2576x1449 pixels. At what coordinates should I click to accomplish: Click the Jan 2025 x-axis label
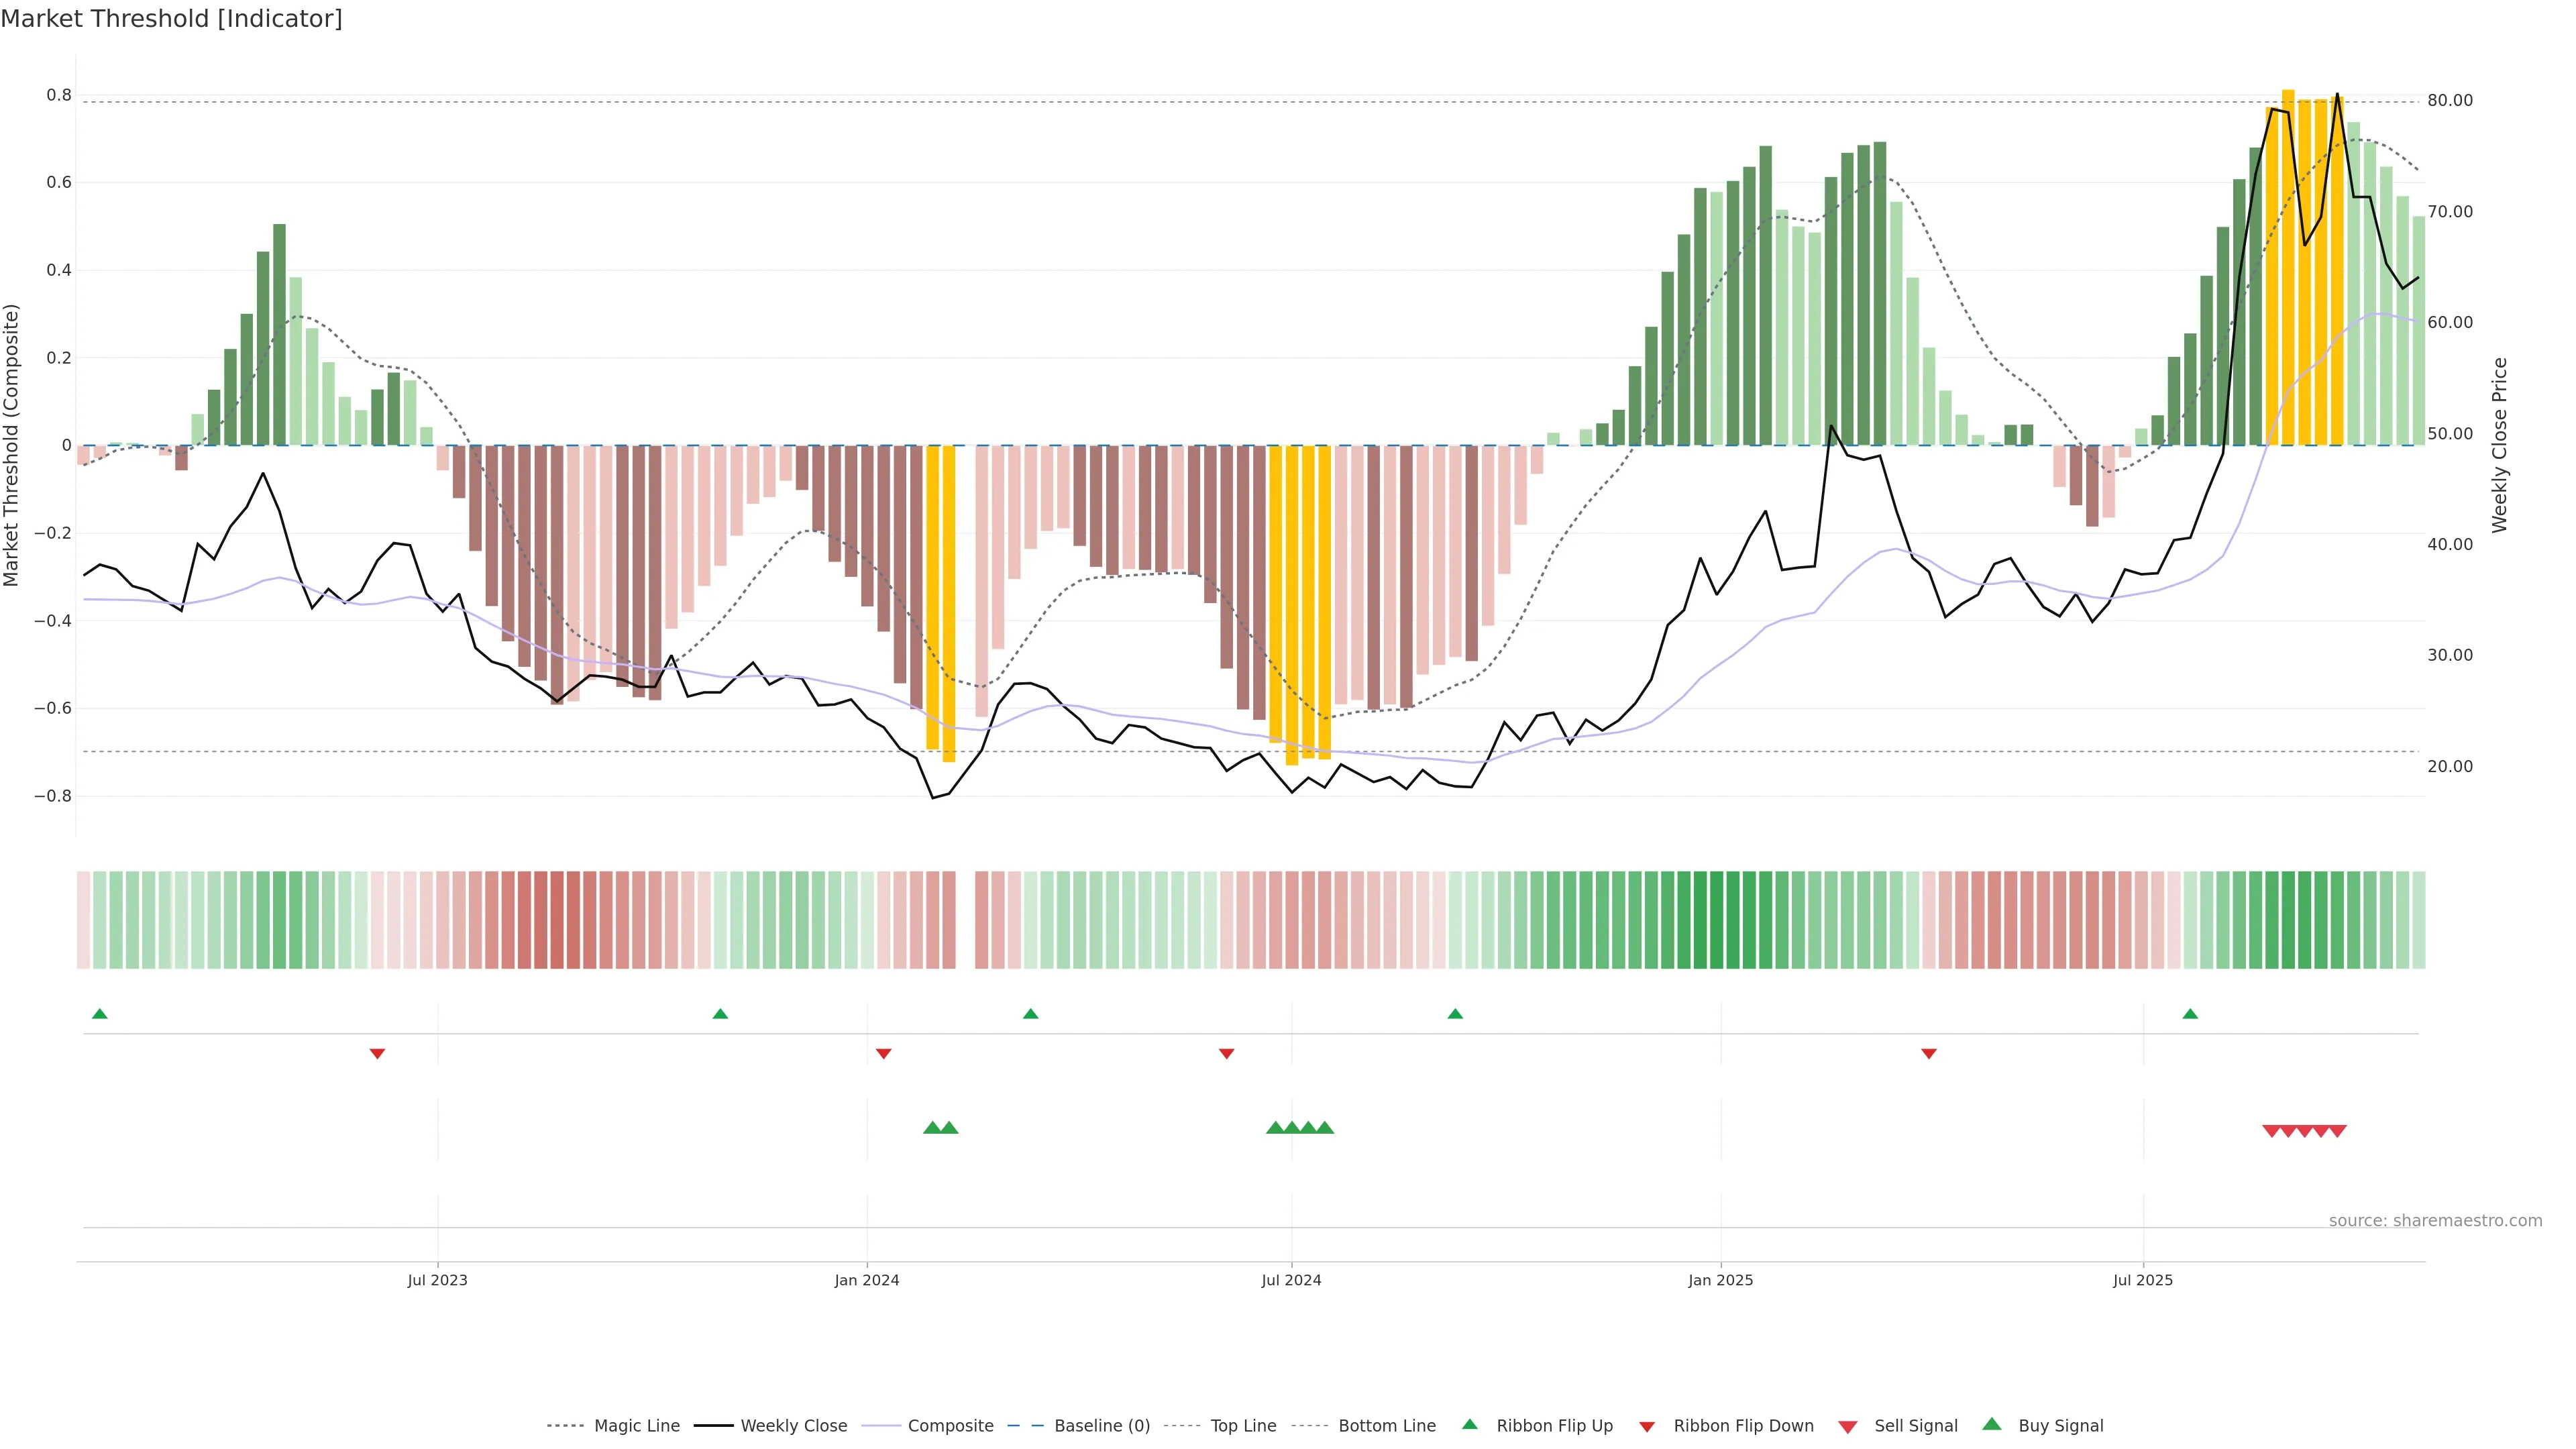coord(1720,1280)
